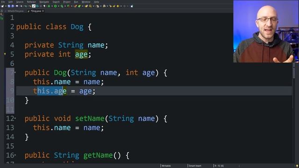Open the Run configurations dropdown arrow
This screenshot has height=168, width=299.
point(58,6)
